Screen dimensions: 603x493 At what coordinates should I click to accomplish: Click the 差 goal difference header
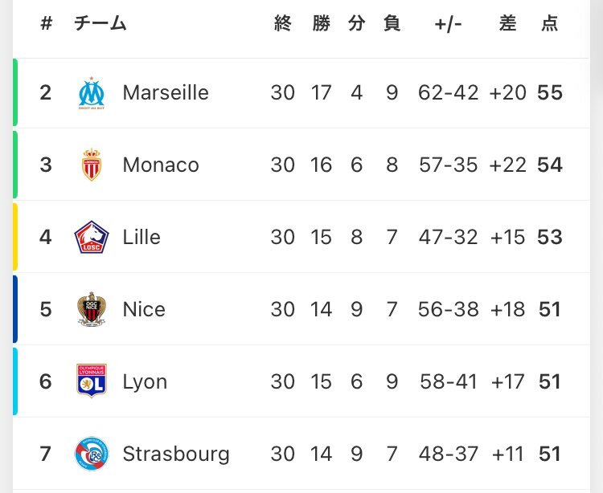(x=507, y=23)
